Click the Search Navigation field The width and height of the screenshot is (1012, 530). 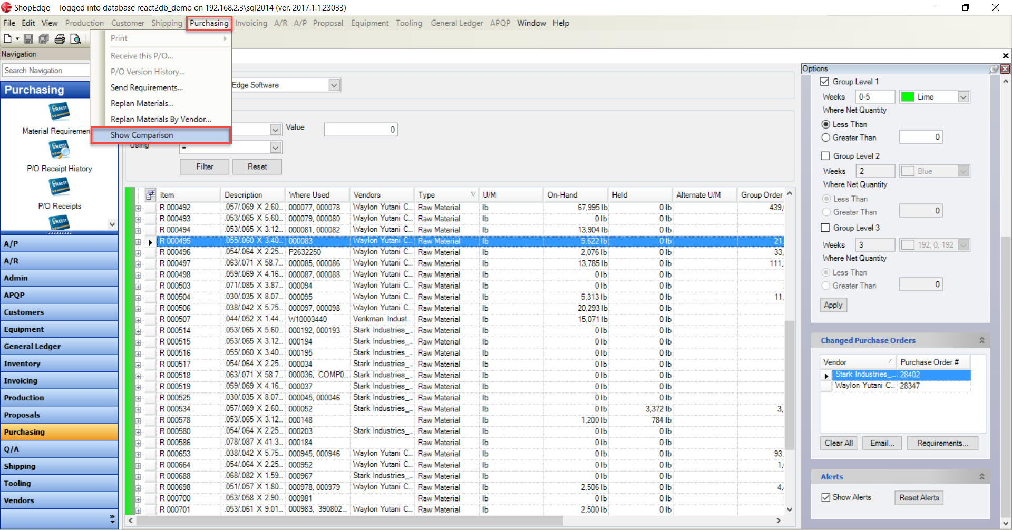pyautogui.click(x=45, y=71)
